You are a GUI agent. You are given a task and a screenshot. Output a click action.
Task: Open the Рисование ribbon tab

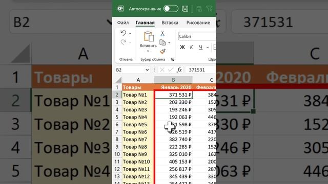[x=198, y=22]
